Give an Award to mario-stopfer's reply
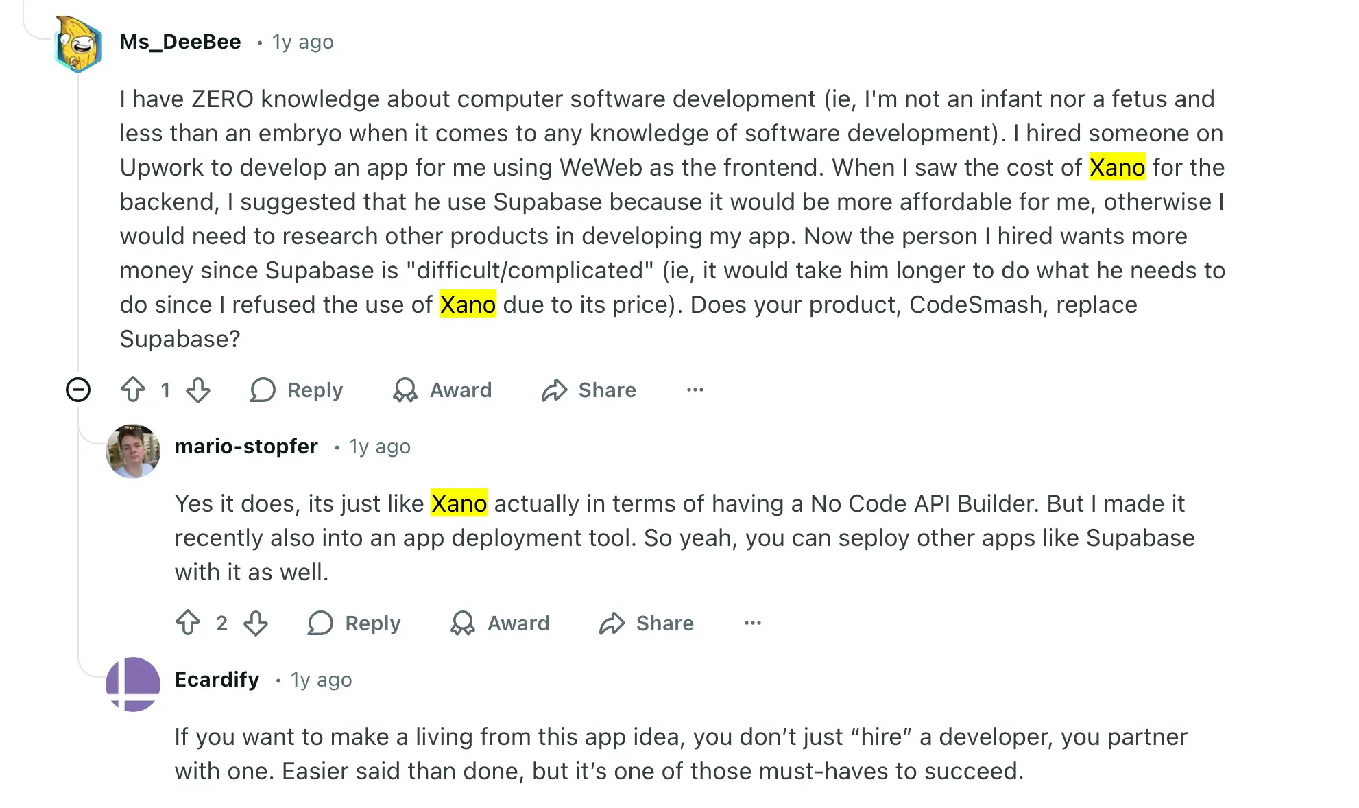 click(501, 623)
